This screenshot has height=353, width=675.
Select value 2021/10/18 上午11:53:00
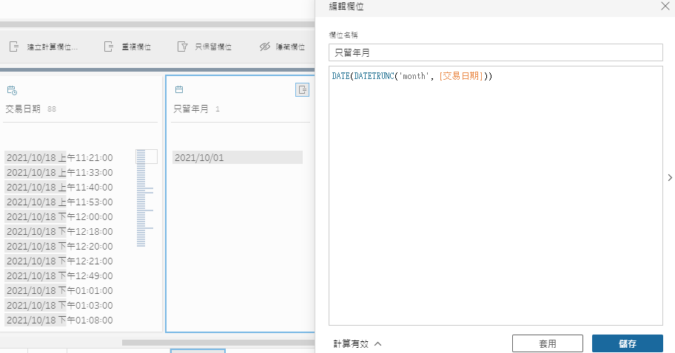click(x=60, y=202)
